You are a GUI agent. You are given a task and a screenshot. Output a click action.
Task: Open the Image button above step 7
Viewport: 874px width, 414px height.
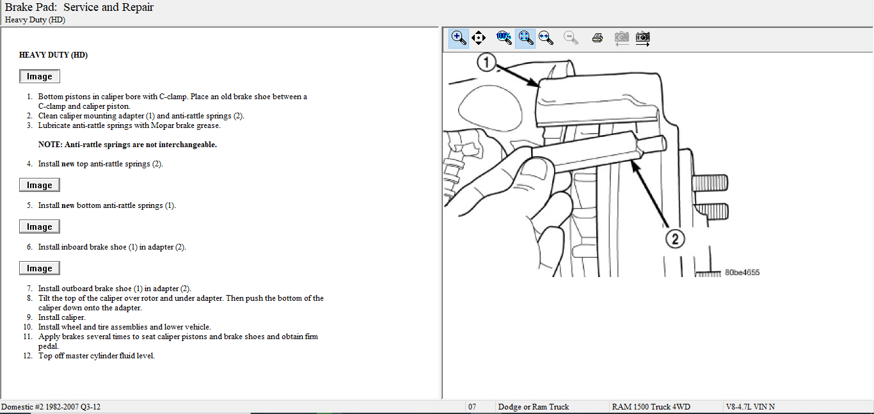pos(40,268)
